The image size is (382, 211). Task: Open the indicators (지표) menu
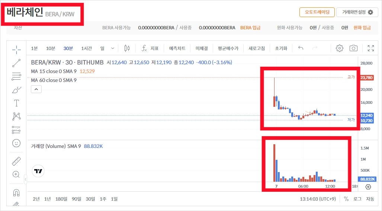pos(150,48)
